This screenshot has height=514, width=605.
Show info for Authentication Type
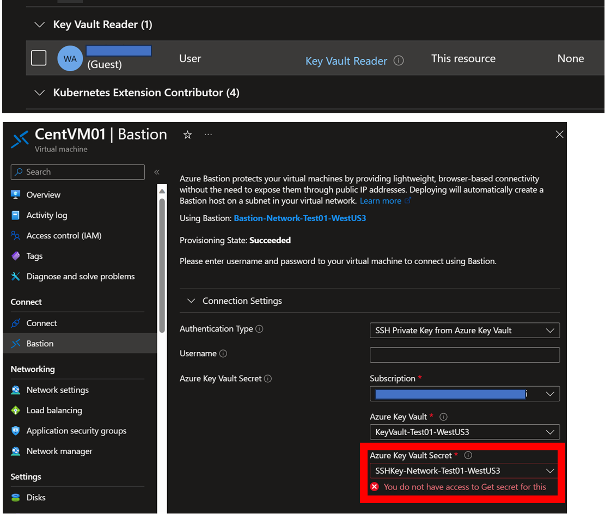259,329
